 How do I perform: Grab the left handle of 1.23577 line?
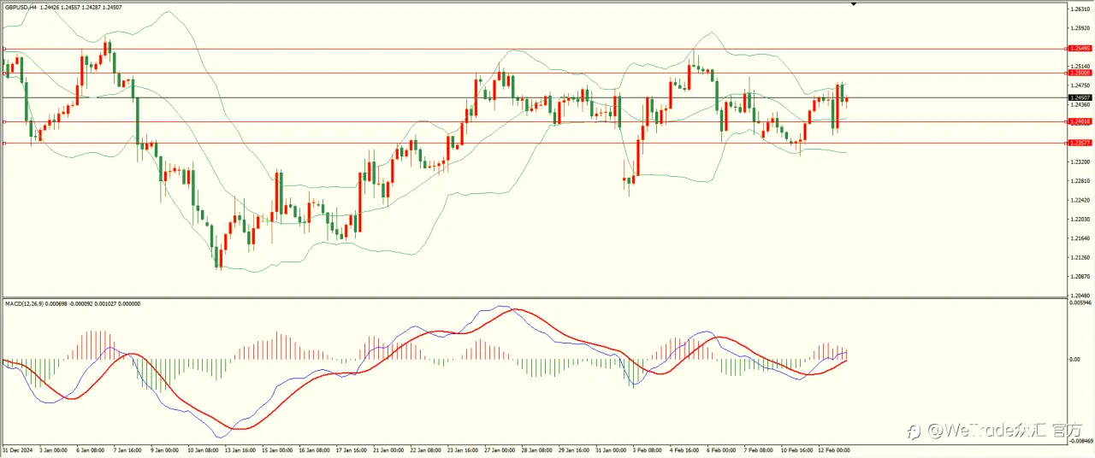click(x=5, y=143)
